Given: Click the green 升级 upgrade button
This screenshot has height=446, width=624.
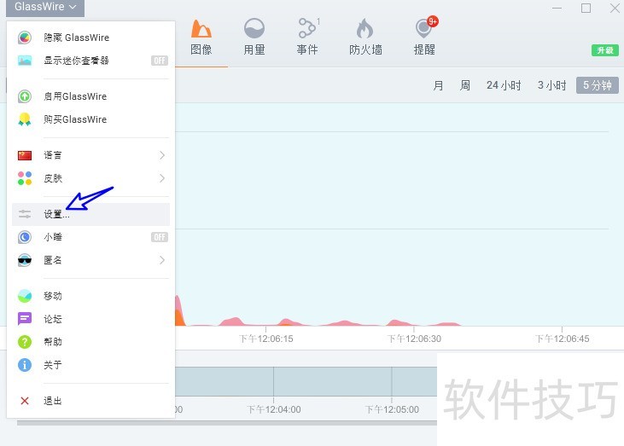Looking at the screenshot, I should (605, 50).
